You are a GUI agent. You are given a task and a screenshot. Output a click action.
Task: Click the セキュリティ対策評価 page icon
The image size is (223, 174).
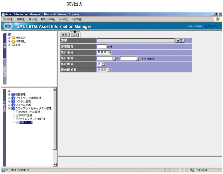tap(17, 119)
